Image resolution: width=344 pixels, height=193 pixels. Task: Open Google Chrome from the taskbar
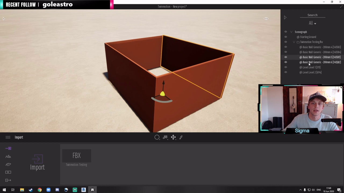point(40,190)
